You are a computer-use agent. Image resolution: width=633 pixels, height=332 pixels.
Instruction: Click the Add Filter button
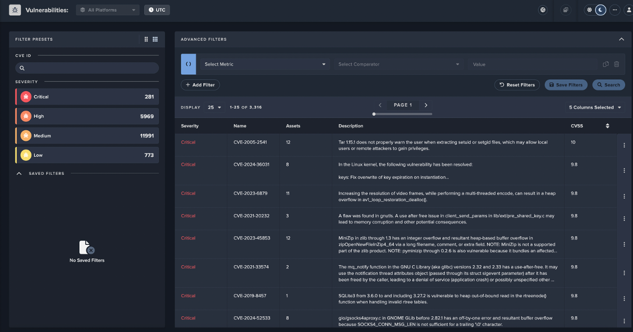click(200, 84)
